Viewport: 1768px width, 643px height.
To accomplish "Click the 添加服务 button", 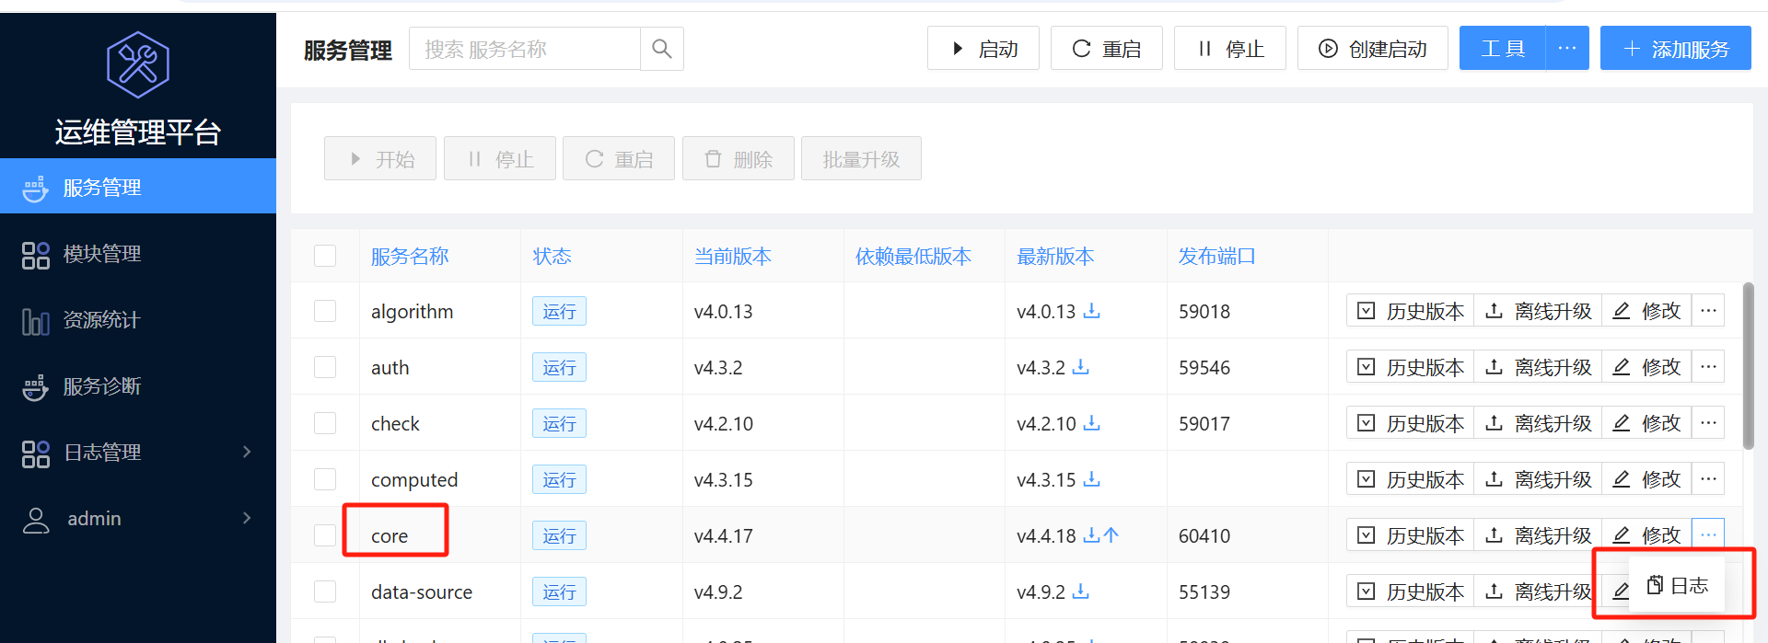I will tap(1675, 49).
